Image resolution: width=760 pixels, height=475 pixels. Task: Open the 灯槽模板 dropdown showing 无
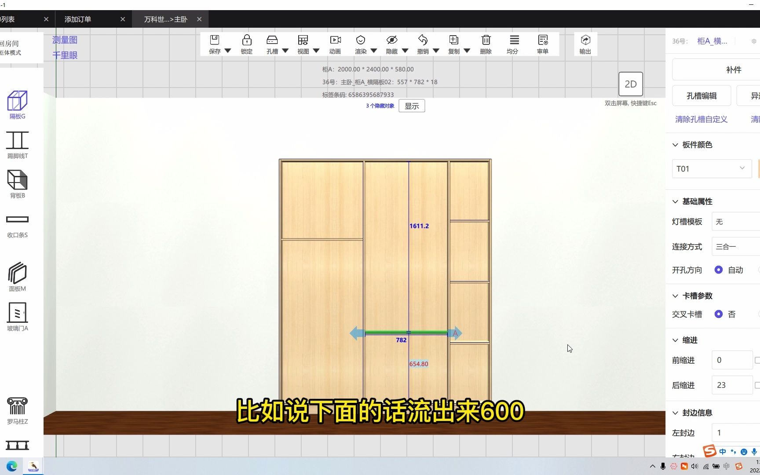736,222
